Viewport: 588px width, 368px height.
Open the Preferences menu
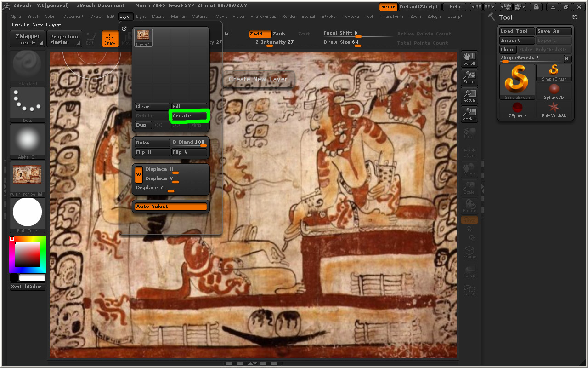pyautogui.click(x=263, y=16)
